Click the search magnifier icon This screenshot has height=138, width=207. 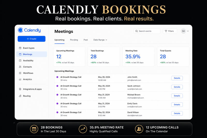click(x=137, y=31)
